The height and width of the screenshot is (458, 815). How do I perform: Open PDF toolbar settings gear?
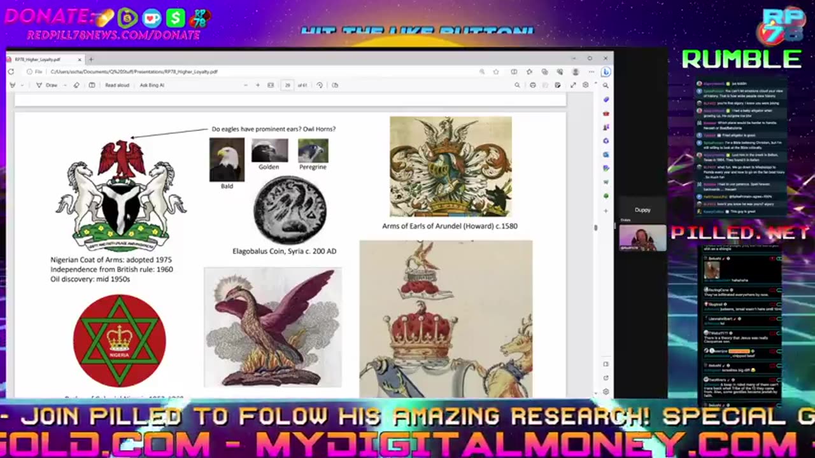click(x=586, y=85)
